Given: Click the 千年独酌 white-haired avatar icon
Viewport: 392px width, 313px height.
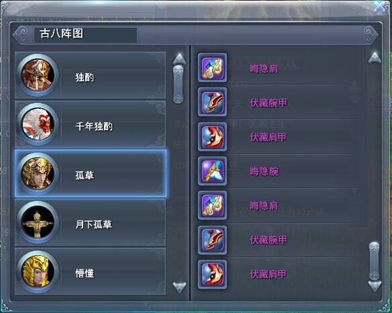Looking at the screenshot, I should (38, 124).
